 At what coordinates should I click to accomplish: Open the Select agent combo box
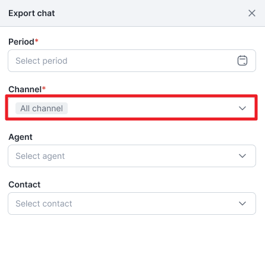(132, 156)
